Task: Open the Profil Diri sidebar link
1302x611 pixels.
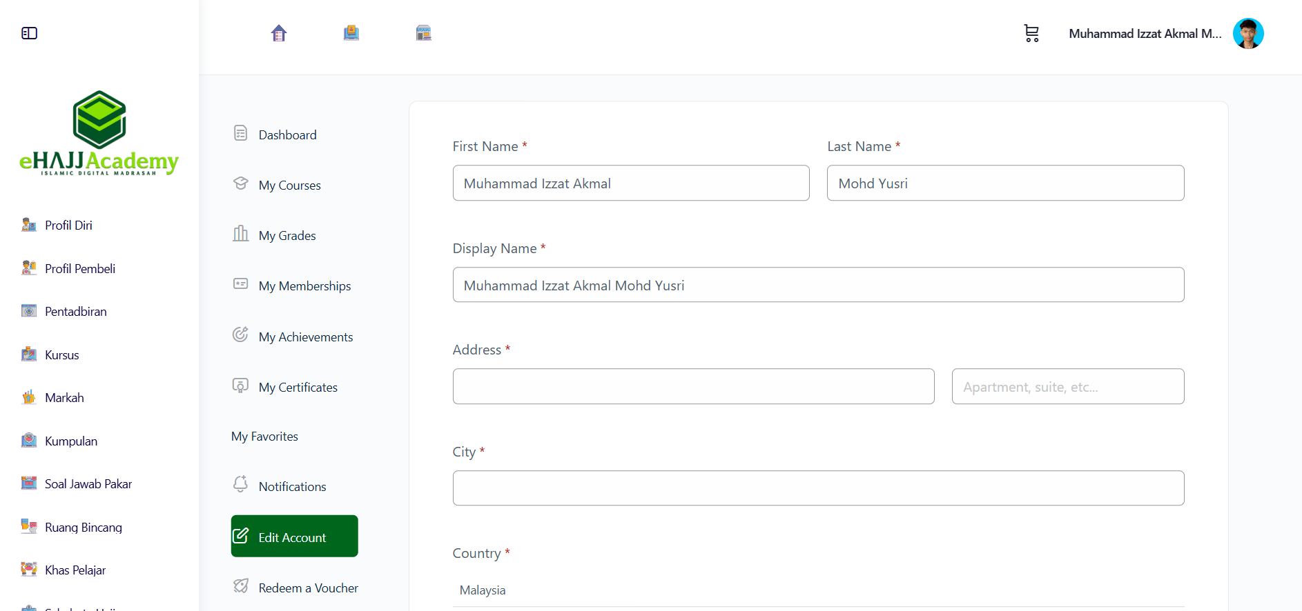Action: [68, 225]
